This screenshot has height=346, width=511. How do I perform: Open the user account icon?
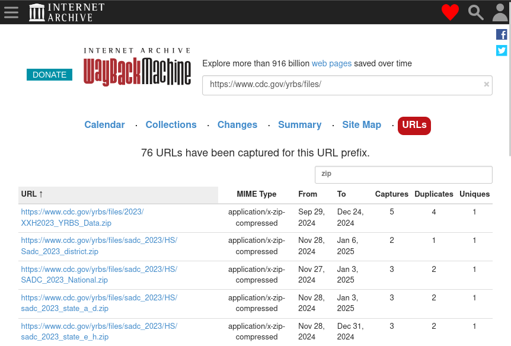[x=500, y=12]
